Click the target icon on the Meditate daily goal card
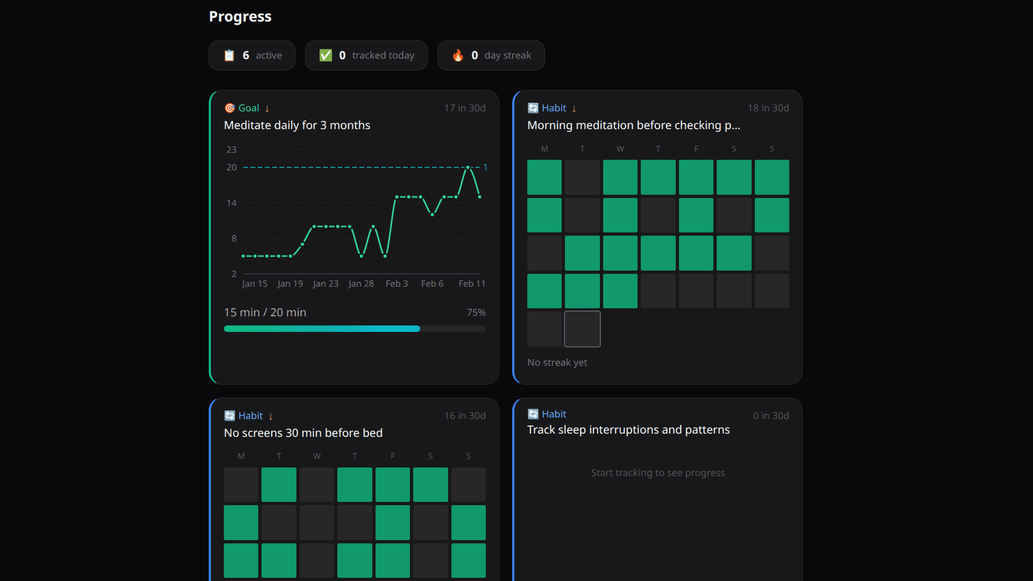 point(230,108)
